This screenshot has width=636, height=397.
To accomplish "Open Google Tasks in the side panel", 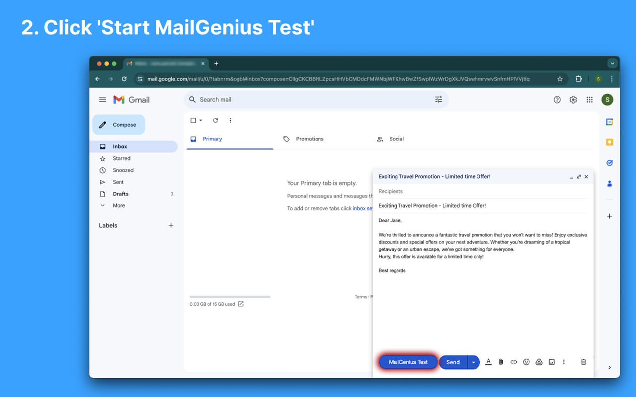I will pos(610,163).
